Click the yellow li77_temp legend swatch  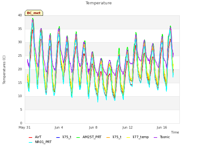pyautogui.click(x=128, y=138)
